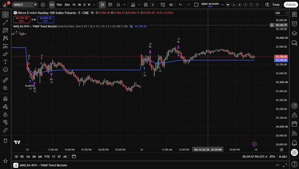Image resolution: width=299 pixels, height=169 pixels.
Task: Toggle the circled A button in top toolbar
Action: 234,5
